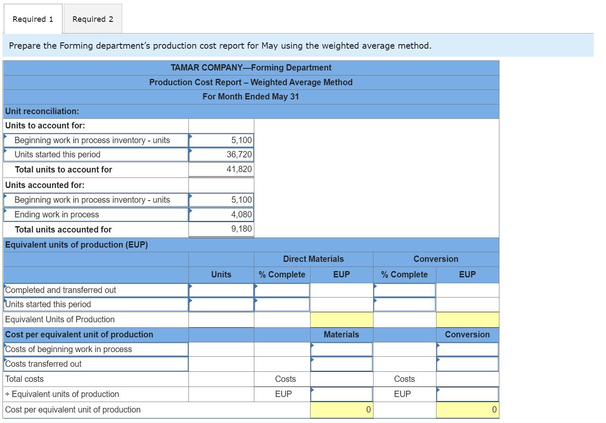Click Conversion cost field for Costs transferred out
This screenshot has width=606, height=423.
[x=468, y=364]
